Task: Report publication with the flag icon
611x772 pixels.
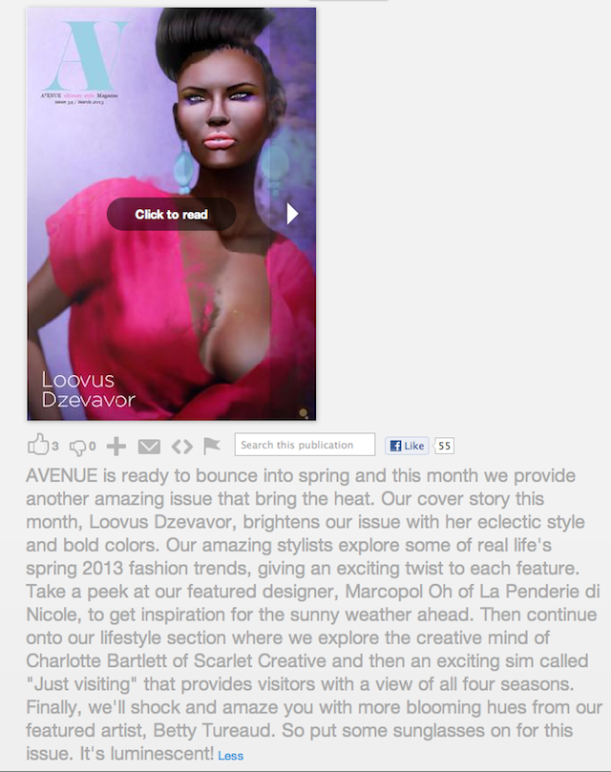Action: (x=211, y=446)
